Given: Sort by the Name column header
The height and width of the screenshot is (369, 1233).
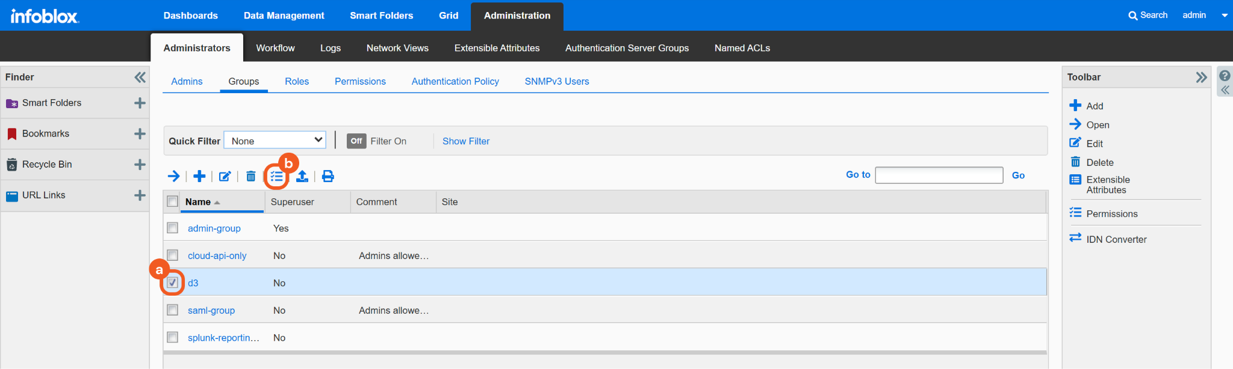Looking at the screenshot, I should point(198,202).
